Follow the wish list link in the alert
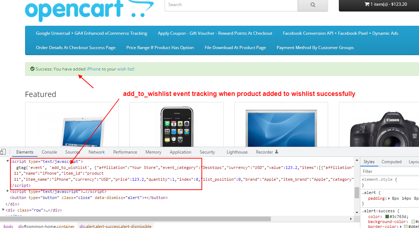 tap(125, 69)
